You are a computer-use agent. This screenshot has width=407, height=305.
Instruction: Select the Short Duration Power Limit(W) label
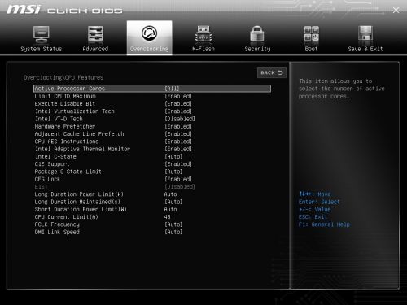click(81, 210)
